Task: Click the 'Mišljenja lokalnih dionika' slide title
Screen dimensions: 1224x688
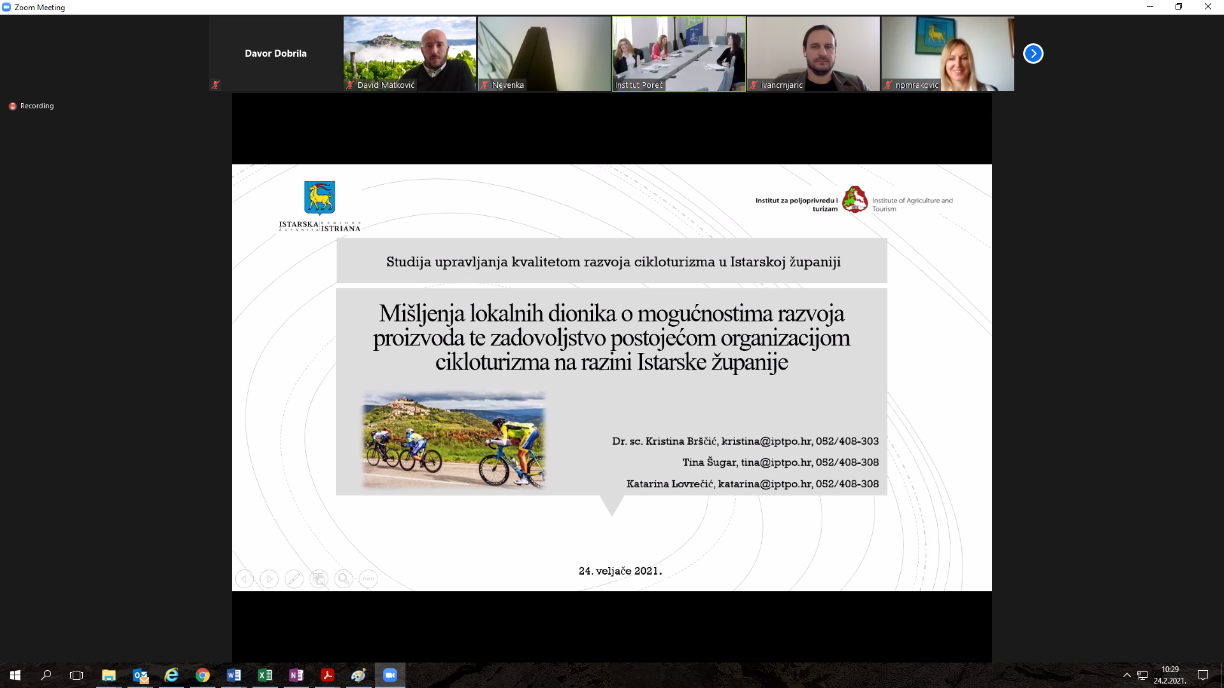Action: [611, 338]
